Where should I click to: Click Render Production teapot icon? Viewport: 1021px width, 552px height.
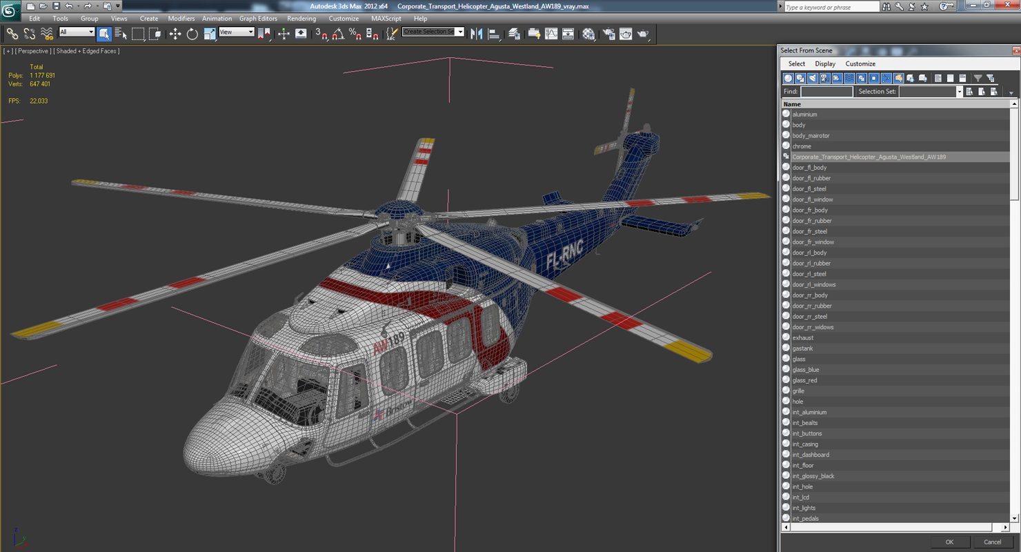point(643,33)
